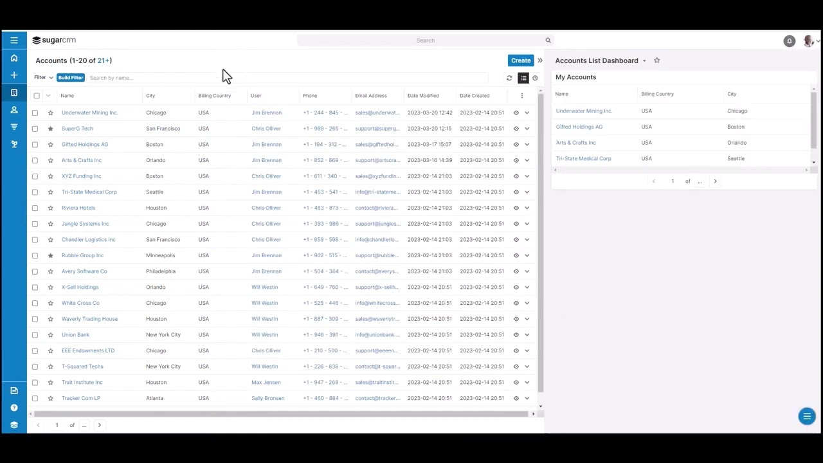Click the global Search field

click(x=424, y=41)
